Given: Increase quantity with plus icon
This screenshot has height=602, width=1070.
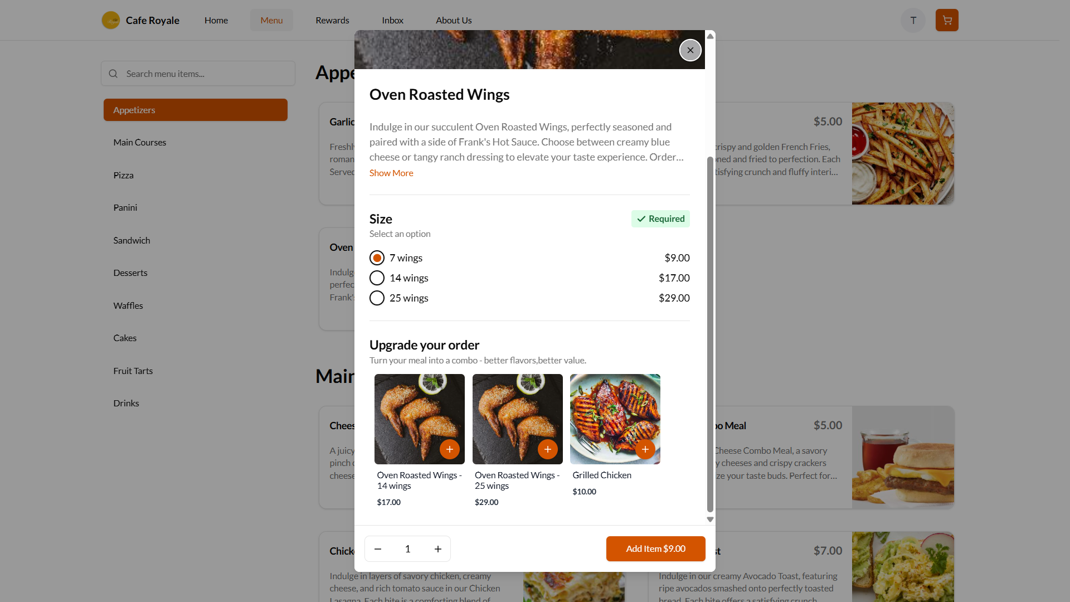Looking at the screenshot, I should pyautogui.click(x=438, y=549).
